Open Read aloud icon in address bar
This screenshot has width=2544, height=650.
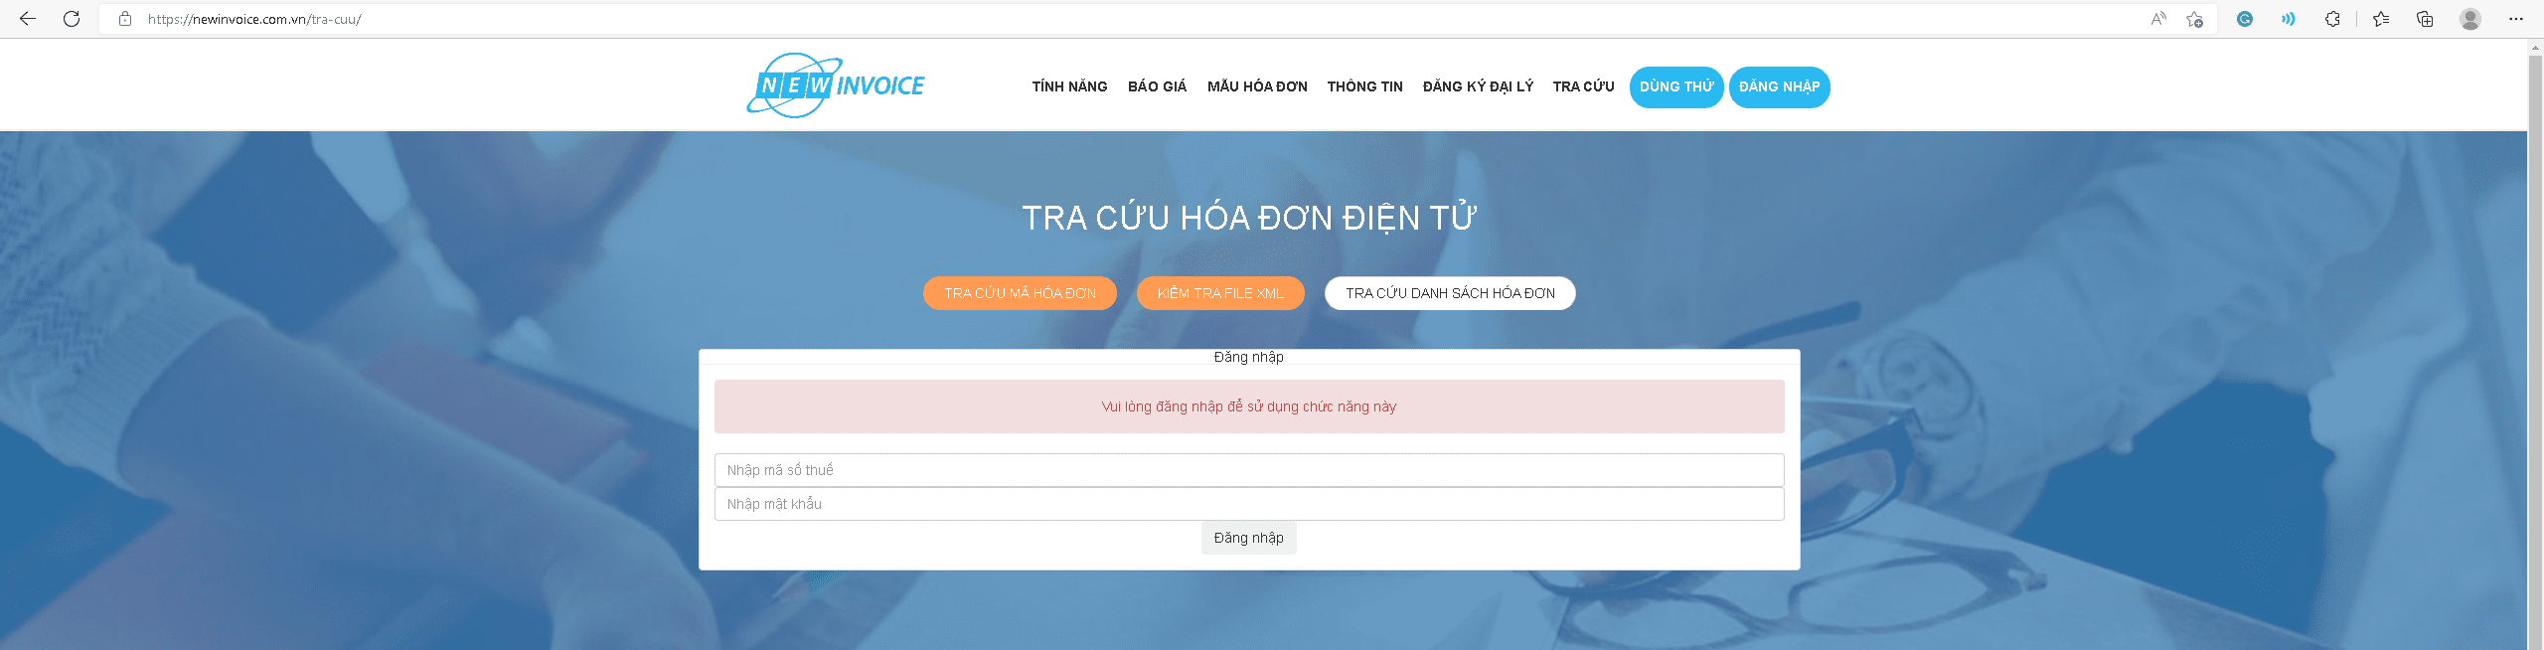tap(2158, 19)
